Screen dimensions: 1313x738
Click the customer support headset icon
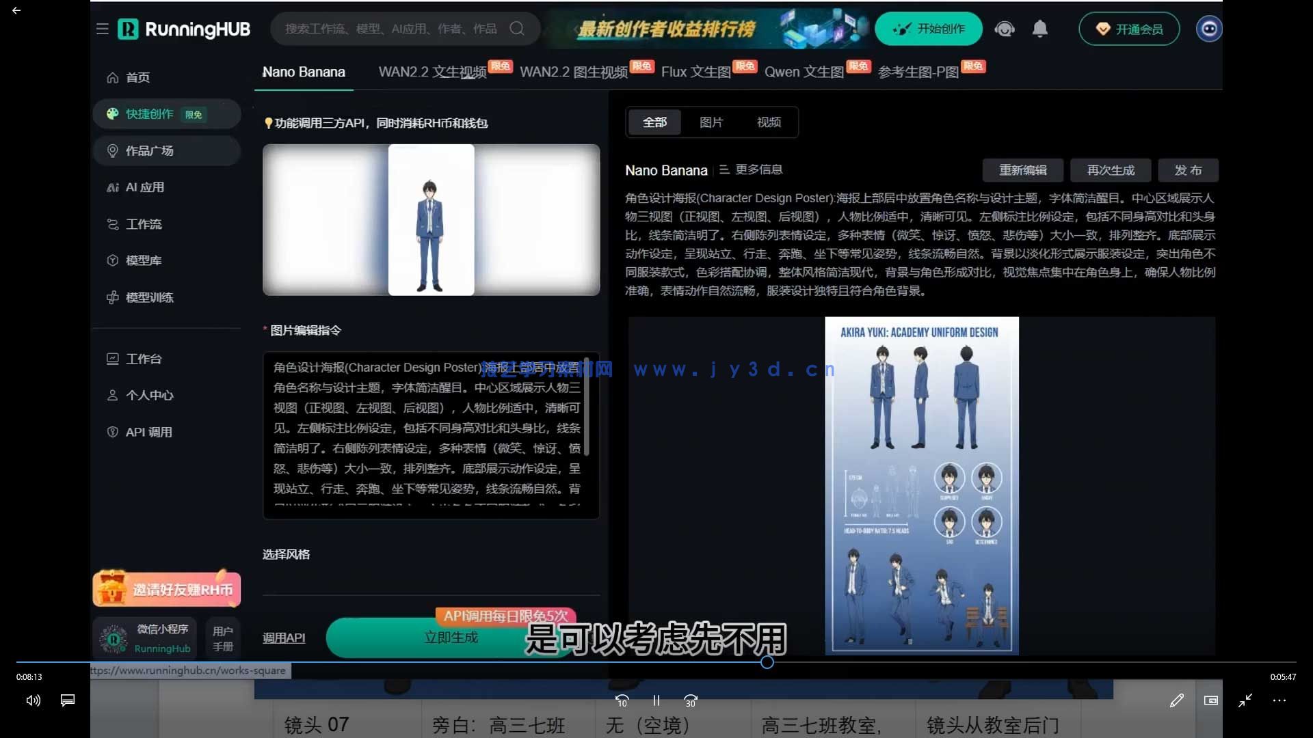coord(1004,29)
